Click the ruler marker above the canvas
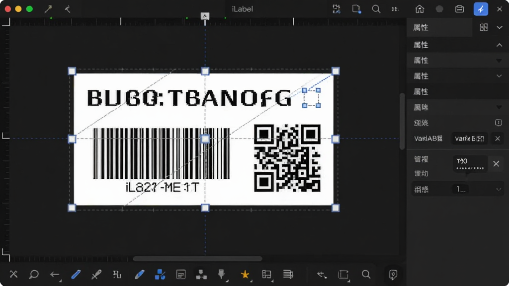The height and width of the screenshot is (286, 509). (x=205, y=16)
